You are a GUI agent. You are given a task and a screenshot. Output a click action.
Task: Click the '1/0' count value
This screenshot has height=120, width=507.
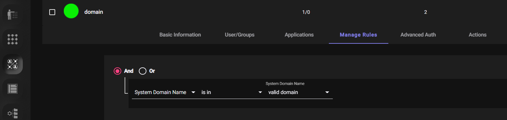[x=306, y=12]
